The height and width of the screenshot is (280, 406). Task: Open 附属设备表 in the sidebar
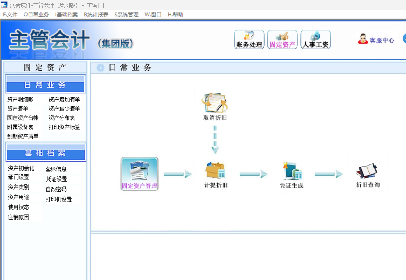pos(20,127)
